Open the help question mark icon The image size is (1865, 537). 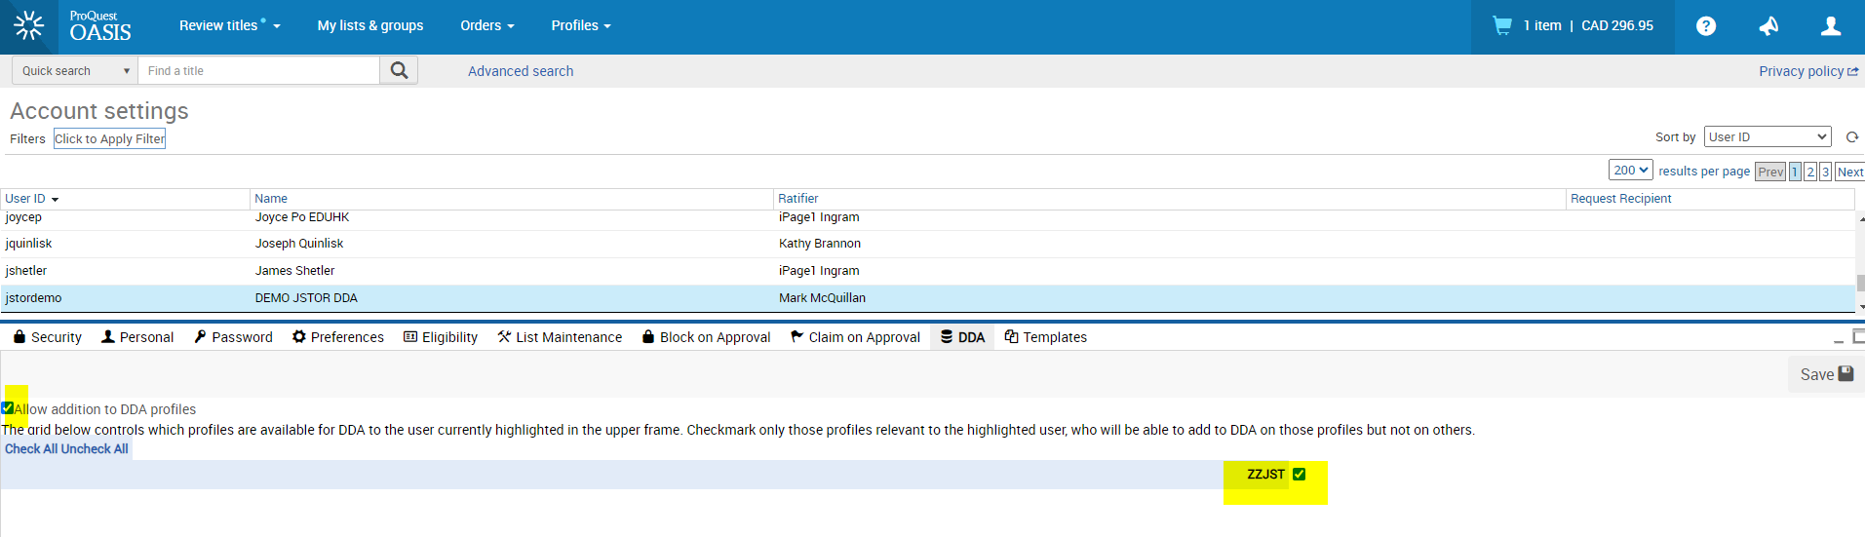tap(1706, 26)
